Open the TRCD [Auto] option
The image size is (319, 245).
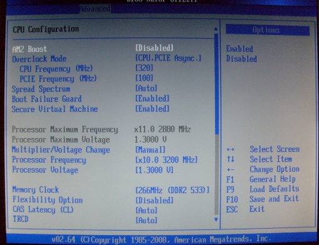click(146, 220)
